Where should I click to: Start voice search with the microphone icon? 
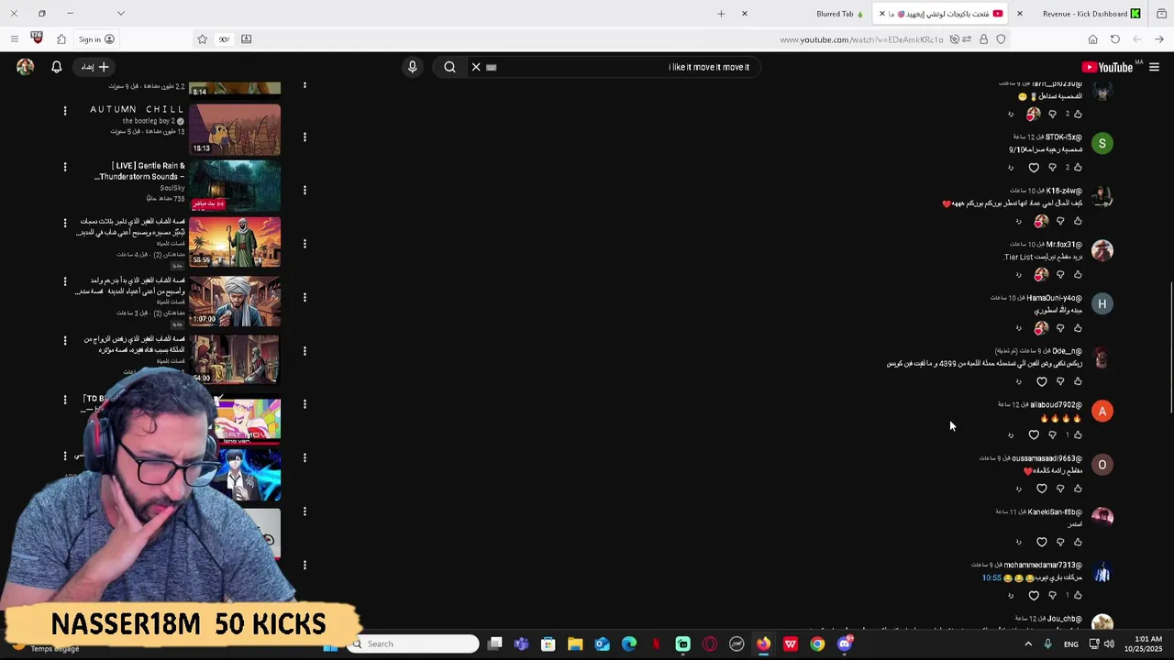tap(412, 67)
